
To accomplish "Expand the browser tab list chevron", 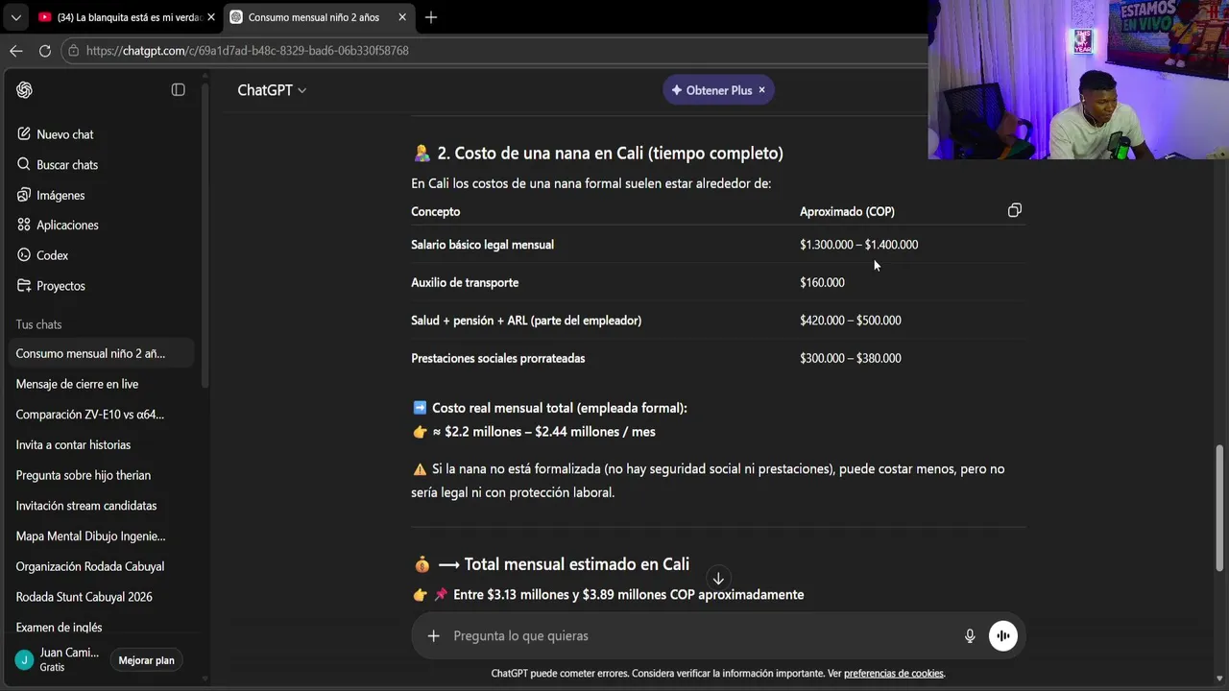I will click(15, 17).
